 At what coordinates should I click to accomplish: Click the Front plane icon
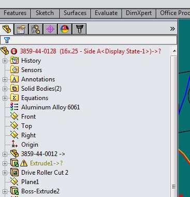point(14,116)
